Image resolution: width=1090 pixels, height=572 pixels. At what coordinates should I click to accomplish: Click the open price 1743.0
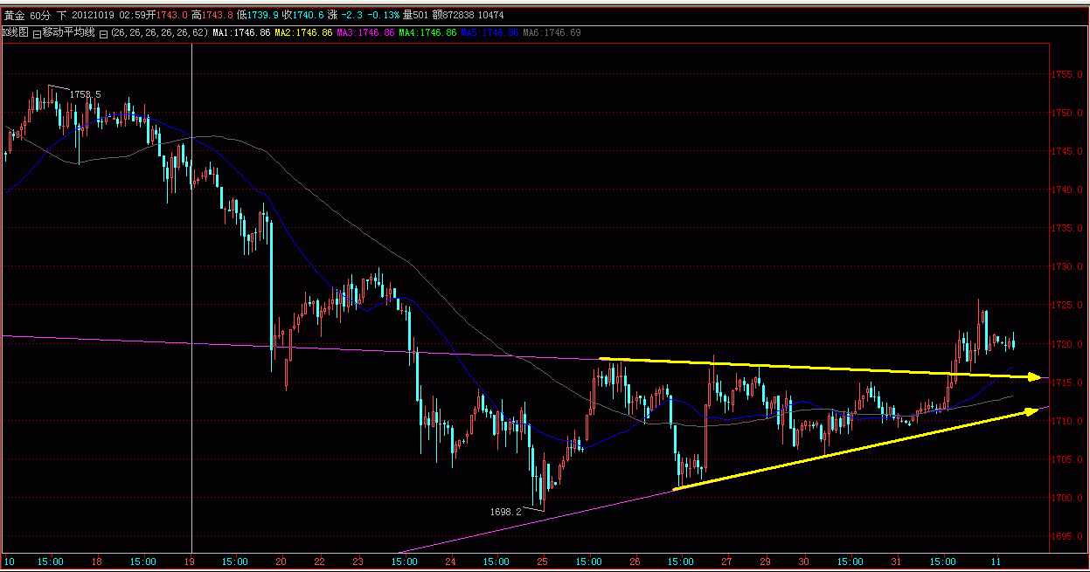click(x=172, y=15)
